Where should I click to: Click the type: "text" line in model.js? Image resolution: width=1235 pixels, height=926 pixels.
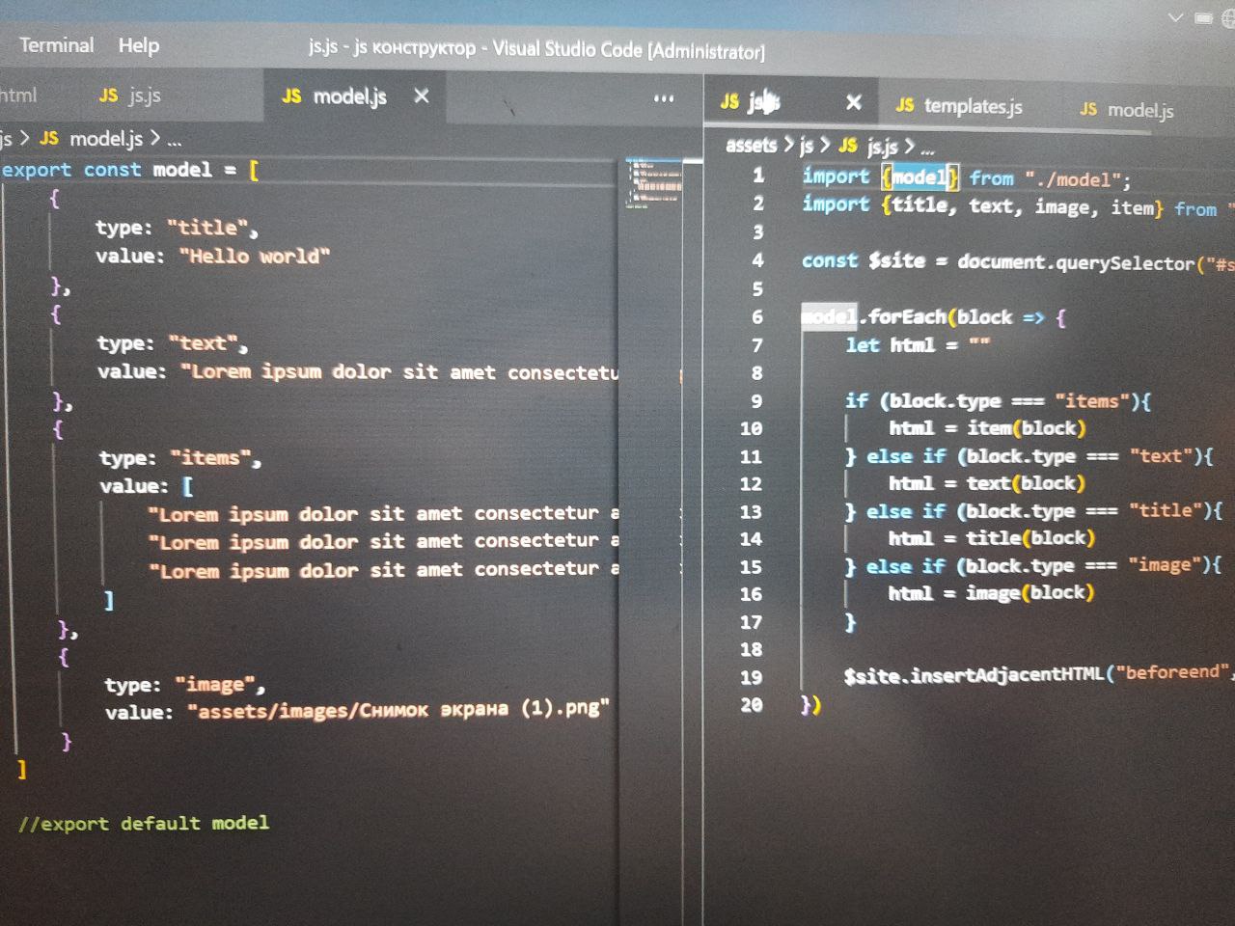(172, 343)
